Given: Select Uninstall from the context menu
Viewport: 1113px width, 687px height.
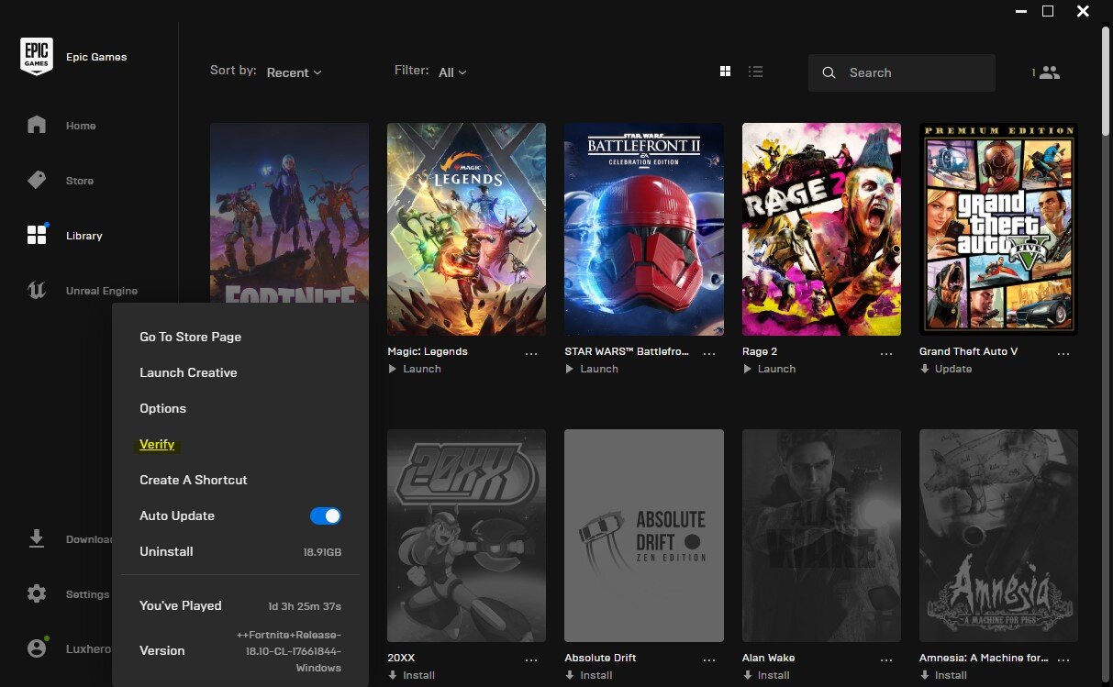Looking at the screenshot, I should coord(166,551).
